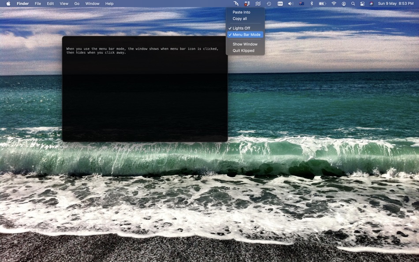This screenshot has height=262, width=419.
Task: Open the Bluetooth menu bar icon
Action: [311, 4]
